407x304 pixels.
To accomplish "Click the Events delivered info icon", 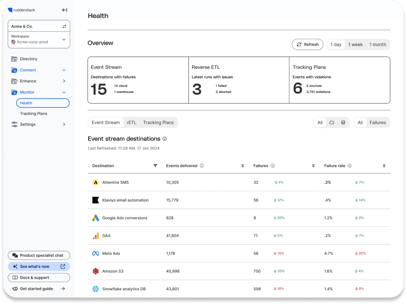I will (x=202, y=166).
